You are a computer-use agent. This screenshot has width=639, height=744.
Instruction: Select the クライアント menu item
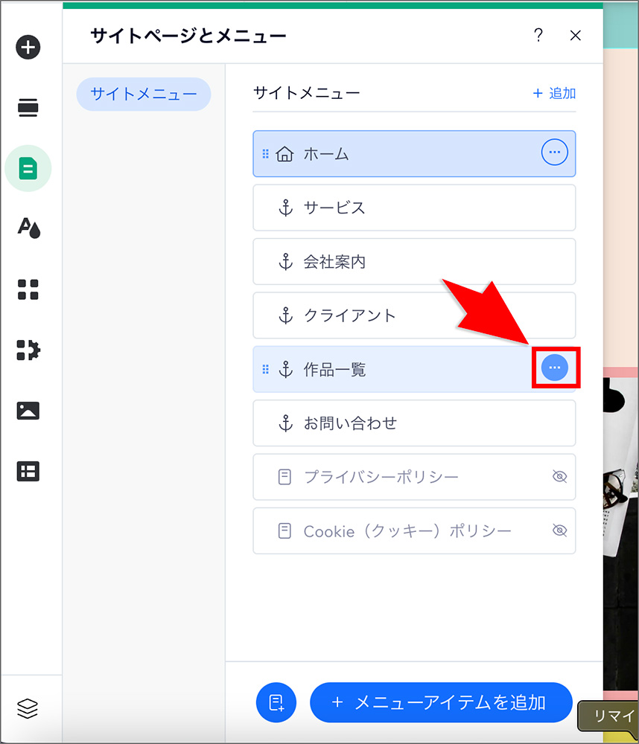pyautogui.click(x=414, y=315)
